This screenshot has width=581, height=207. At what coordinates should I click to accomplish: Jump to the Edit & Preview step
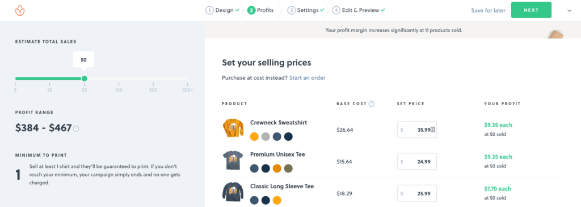[359, 10]
